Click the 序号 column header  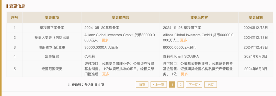click(x=15, y=18)
